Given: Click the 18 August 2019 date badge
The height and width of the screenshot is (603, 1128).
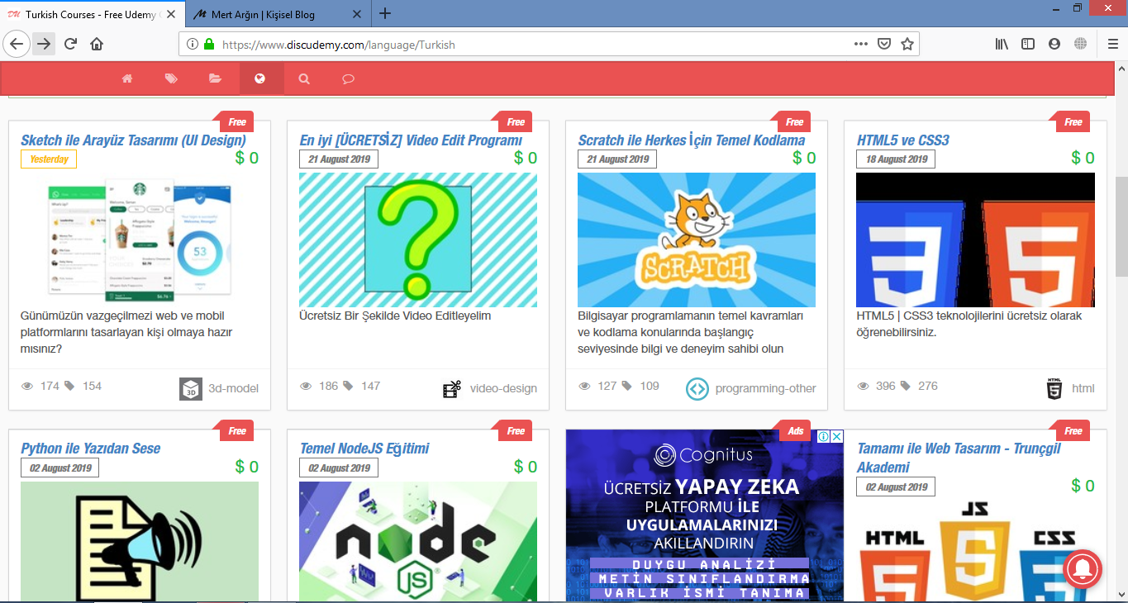Looking at the screenshot, I should (x=896, y=159).
